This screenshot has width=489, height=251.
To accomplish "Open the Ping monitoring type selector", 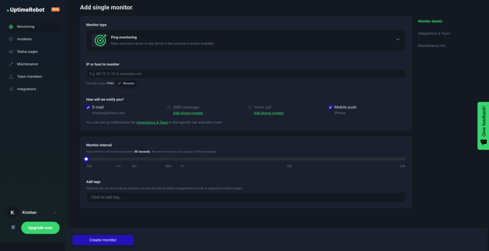I will (x=246, y=40).
